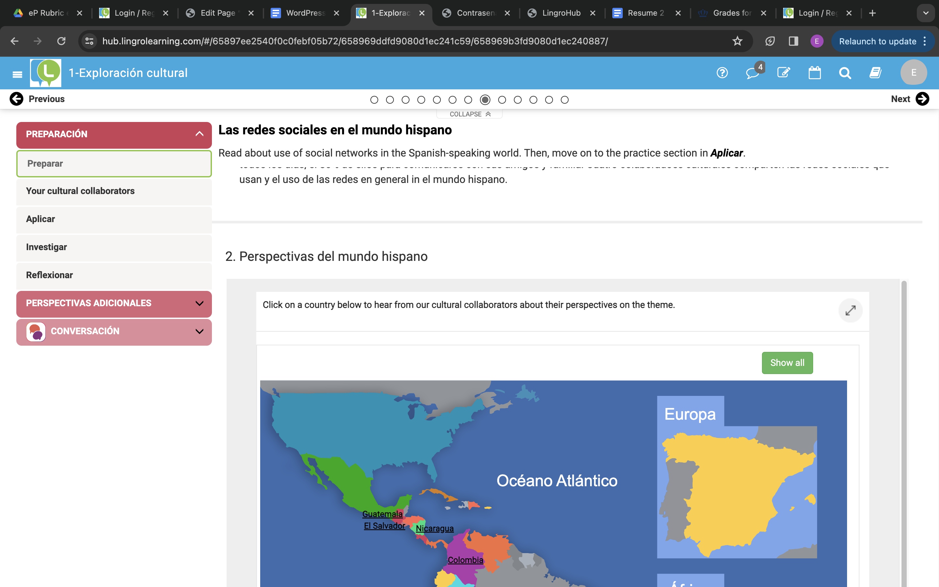This screenshot has width=939, height=587.
Task: Open the Chrome profile E icon
Action: [x=817, y=41]
